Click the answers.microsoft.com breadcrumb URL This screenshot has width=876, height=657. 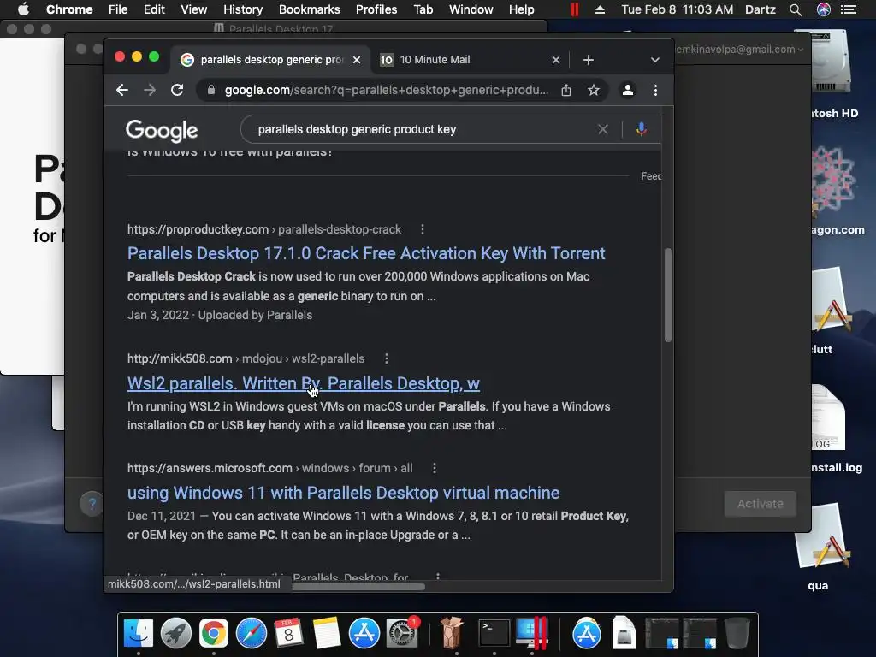click(x=269, y=468)
